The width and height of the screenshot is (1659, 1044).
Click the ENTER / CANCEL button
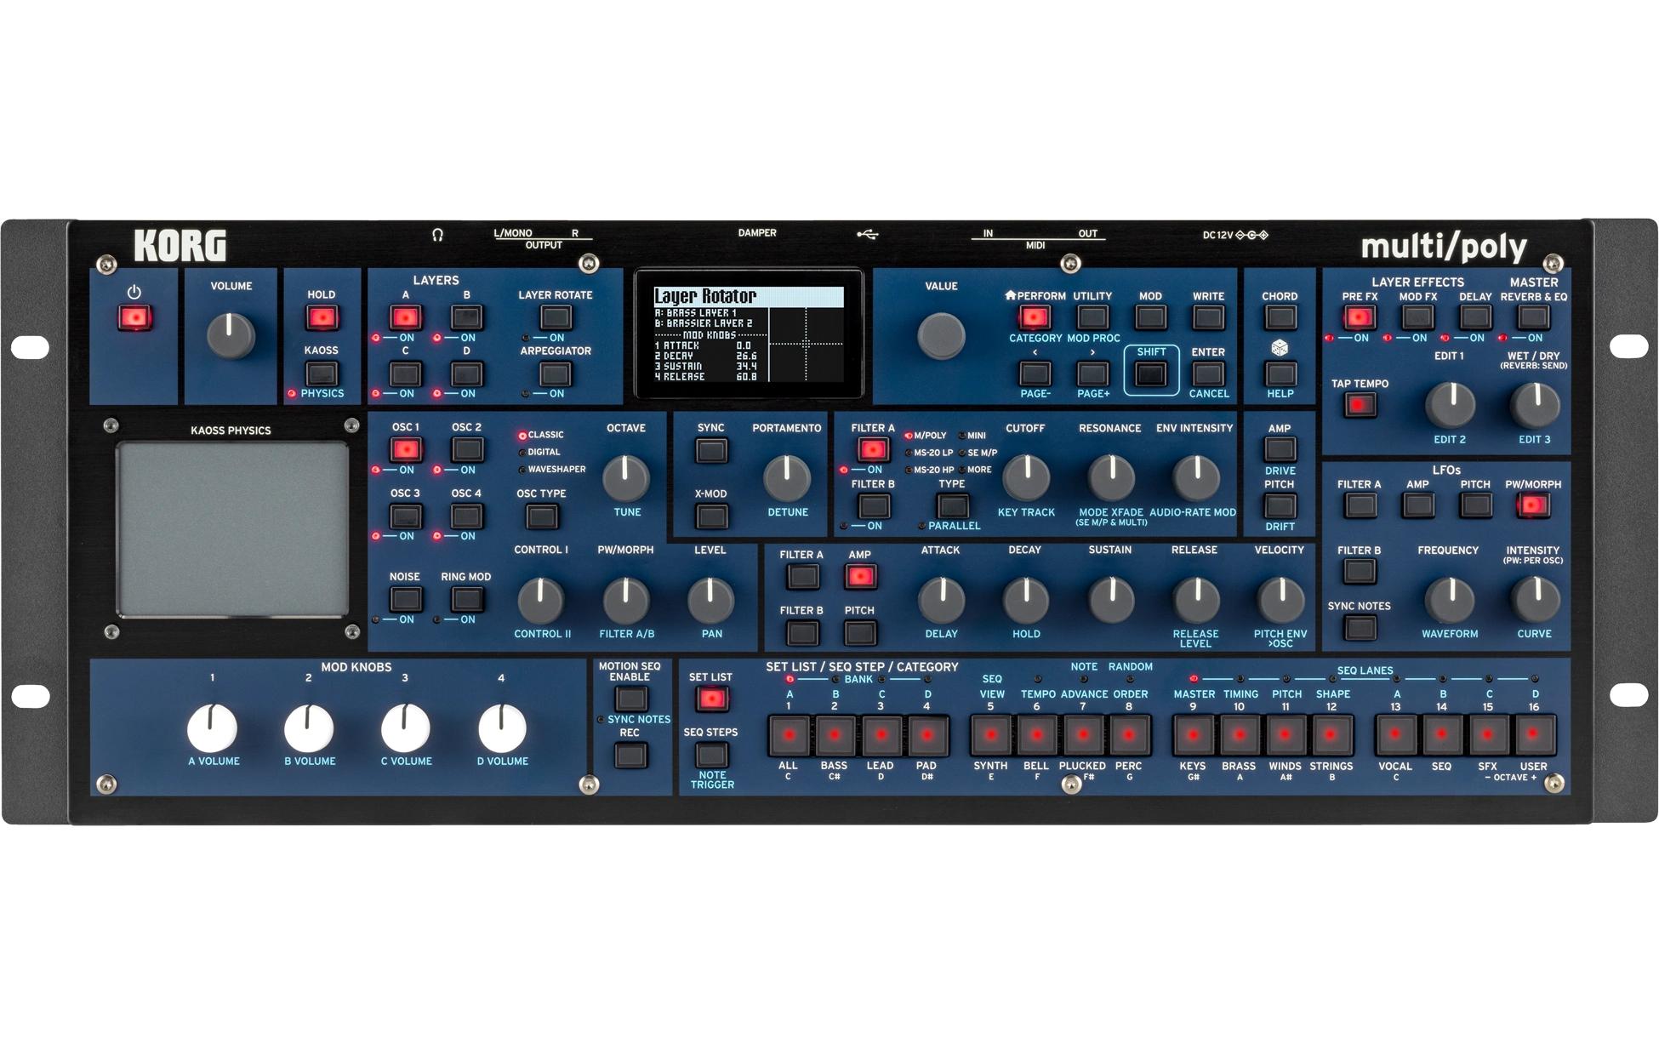pyautogui.click(x=1208, y=374)
